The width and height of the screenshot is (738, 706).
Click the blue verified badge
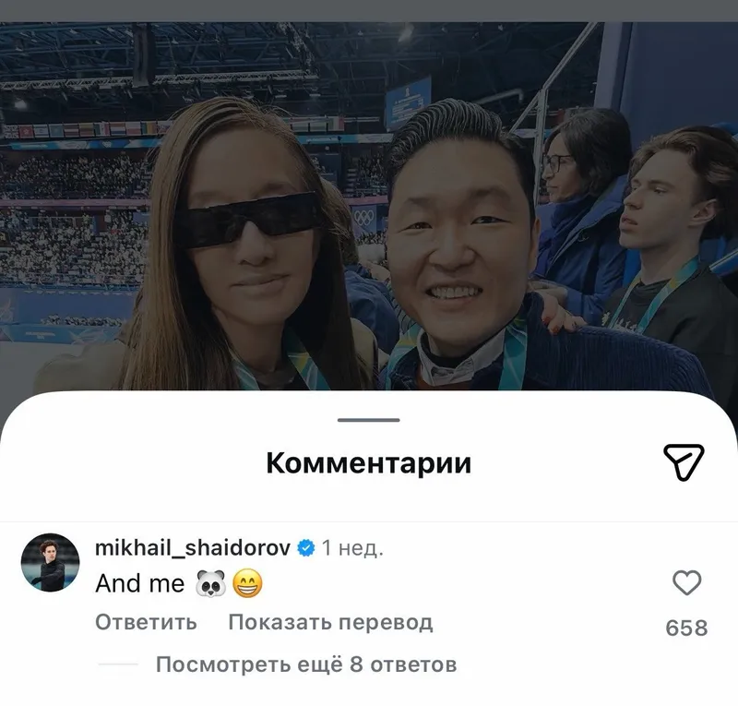click(306, 548)
